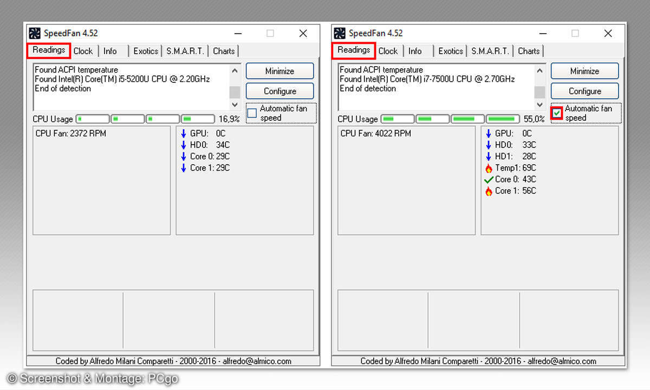The image size is (650, 390).
Task: Click the CPU Fan: 4022 RPM reading
Action: click(x=376, y=133)
